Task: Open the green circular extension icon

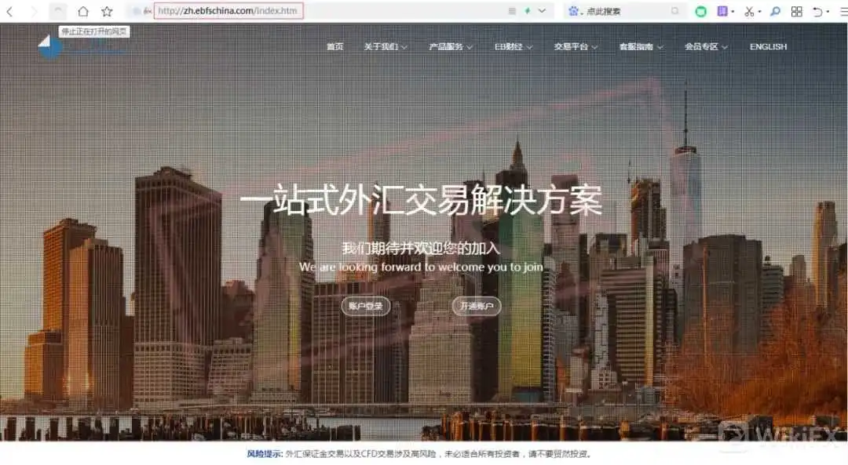Action: [700, 11]
